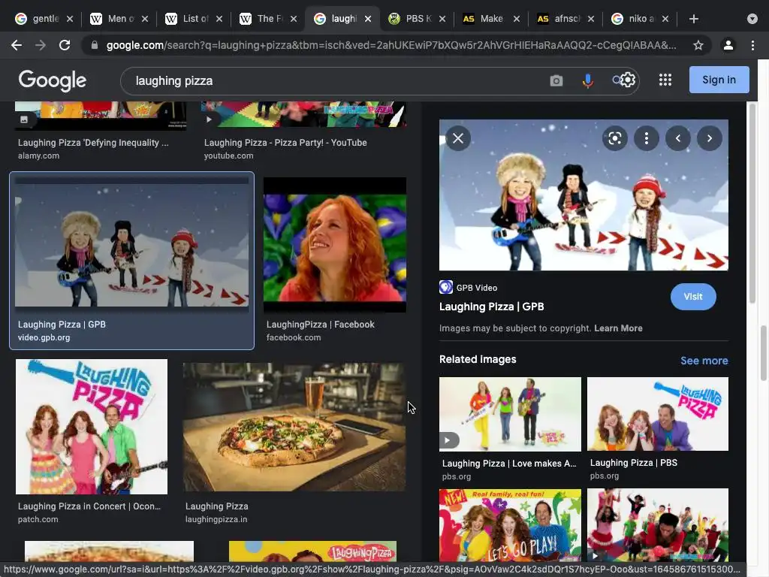Open the Chrome three-dot menu

point(752,46)
